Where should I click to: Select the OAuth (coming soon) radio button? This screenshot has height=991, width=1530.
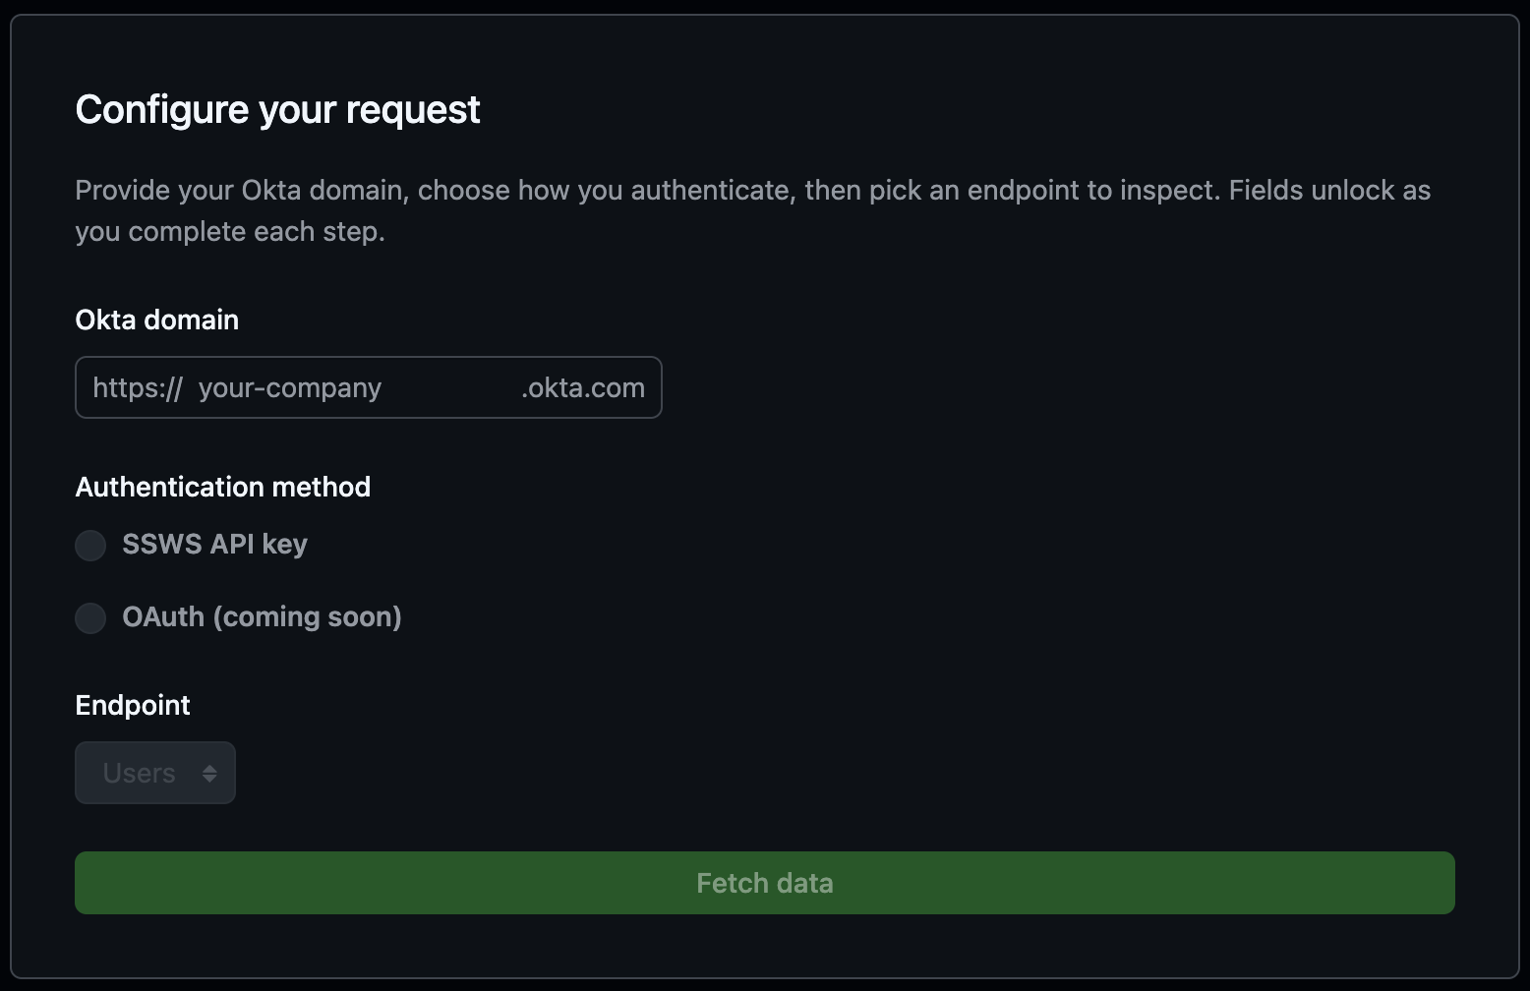(90, 618)
